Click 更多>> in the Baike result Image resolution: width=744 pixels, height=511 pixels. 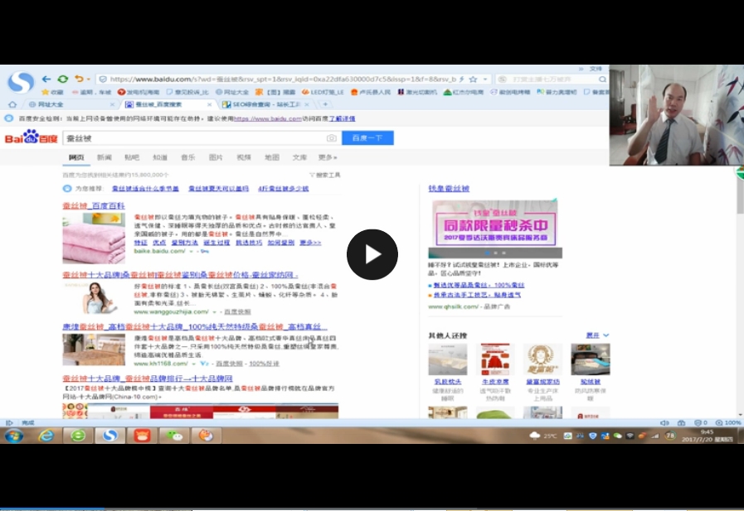[x=310, y=243]
